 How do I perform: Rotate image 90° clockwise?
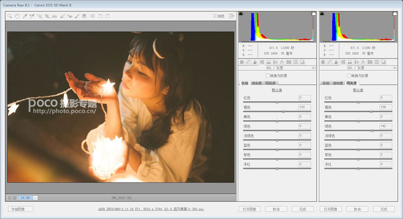click(107, 16)
